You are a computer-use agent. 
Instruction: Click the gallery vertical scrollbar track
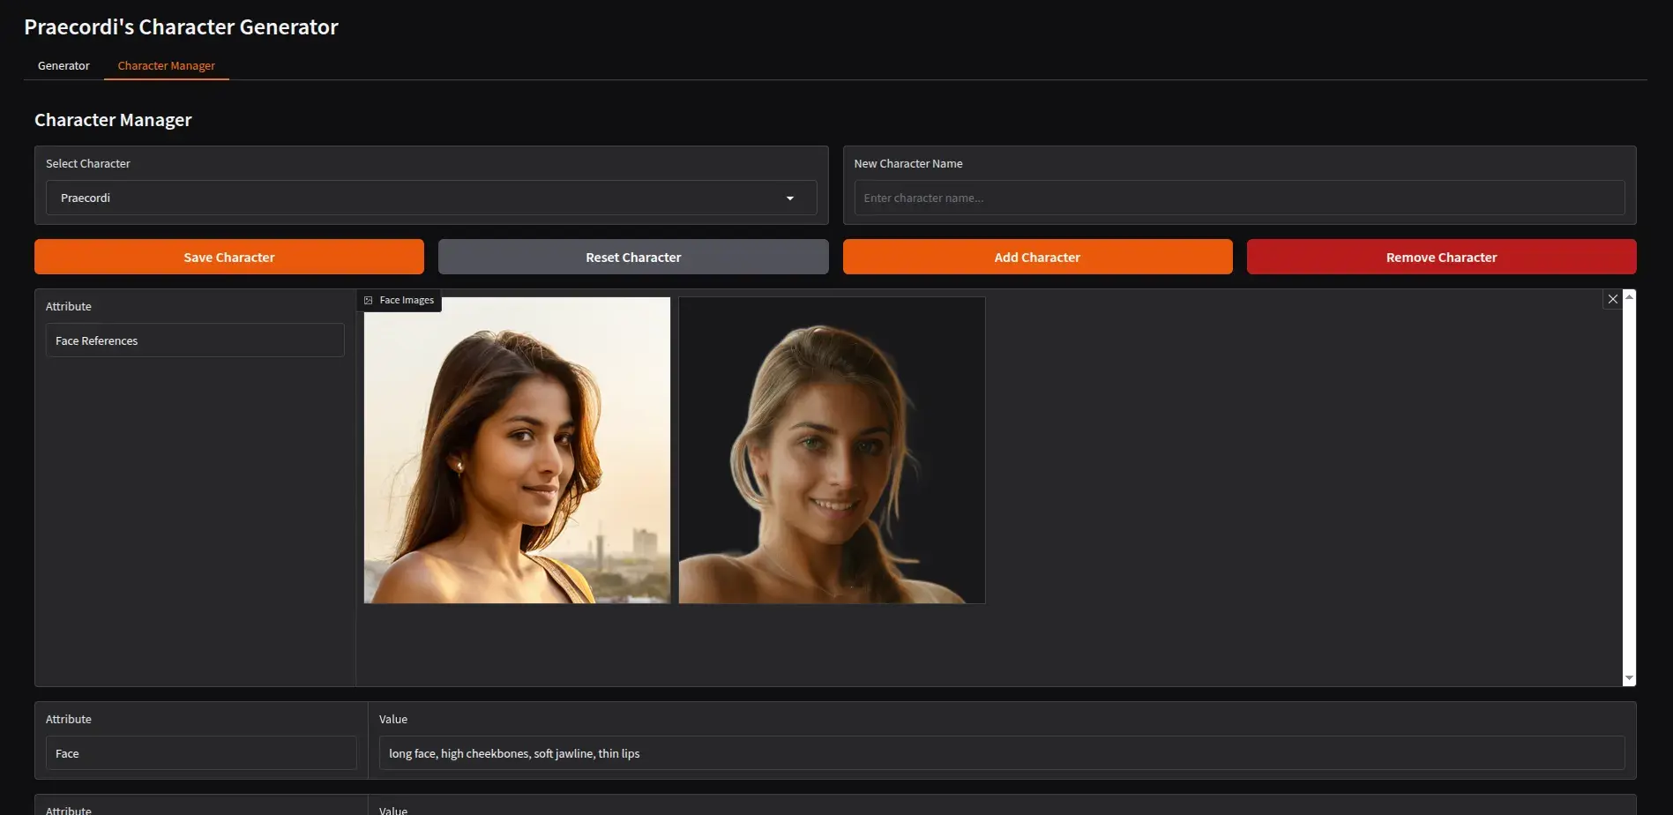pos(1629,485)
